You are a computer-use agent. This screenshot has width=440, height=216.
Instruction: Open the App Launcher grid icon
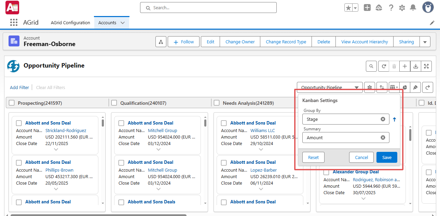point(14,23)
